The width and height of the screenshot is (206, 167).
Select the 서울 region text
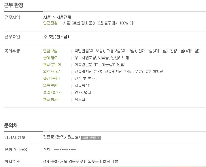(x=47, y=17)
